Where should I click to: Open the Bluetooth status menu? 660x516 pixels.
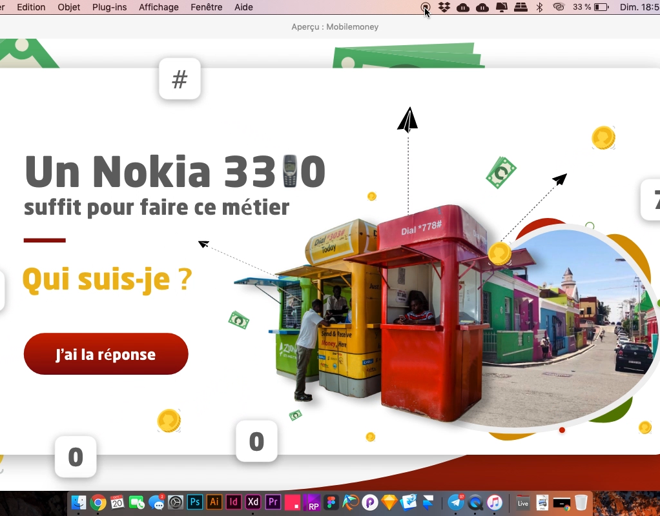[x=540, y=7]
